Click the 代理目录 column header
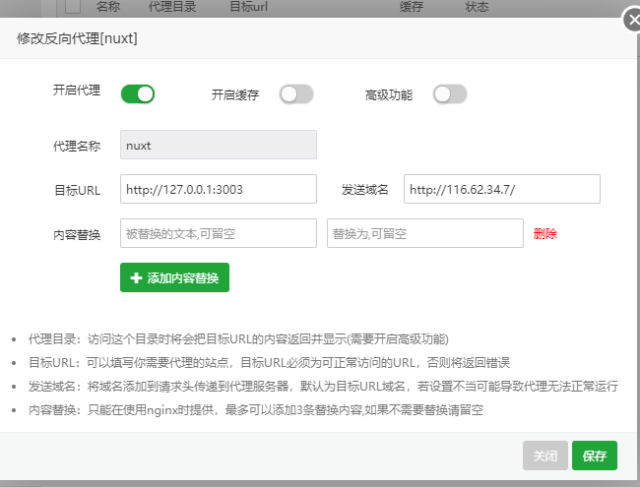The height and width of the screenshot is (487, 640). pyautogui.click(x=172, y=6)
